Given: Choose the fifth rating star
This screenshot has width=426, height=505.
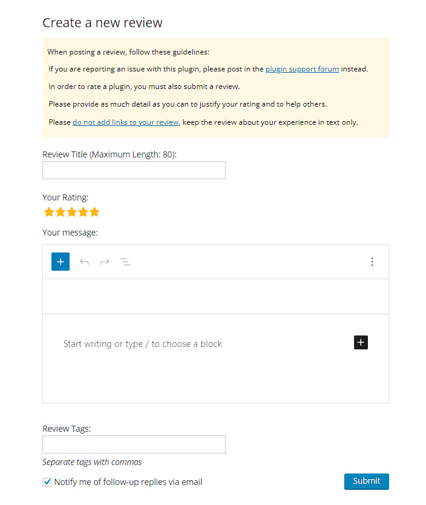Looking at the screenshot, I should (94, 212).
